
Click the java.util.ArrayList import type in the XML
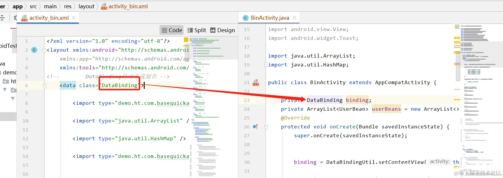click(x=149, y=121)
